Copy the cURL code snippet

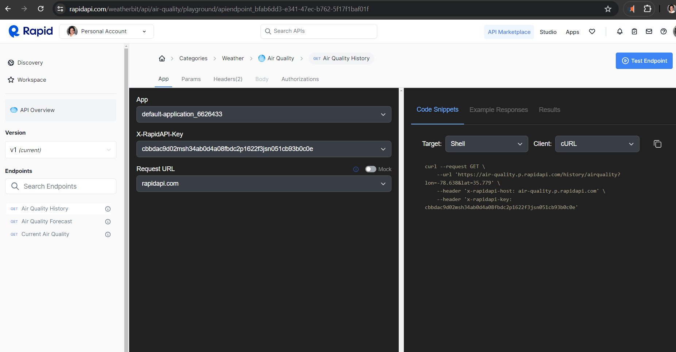point(657,144)
